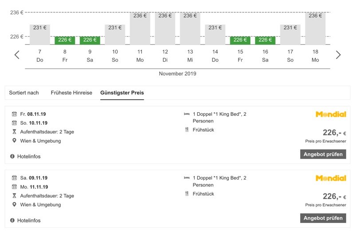
Task: Go to previous dates with left arrow
Action: [x=17, y=55]
